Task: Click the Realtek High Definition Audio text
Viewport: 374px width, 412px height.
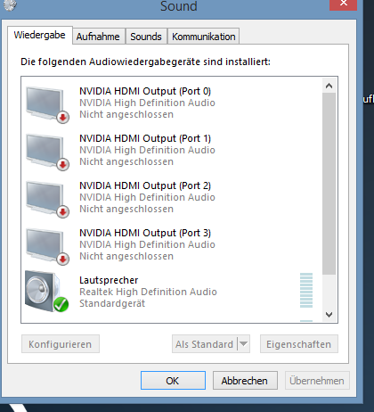Action: point(148,292)
